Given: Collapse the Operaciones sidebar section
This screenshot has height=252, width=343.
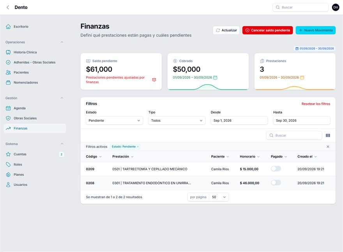Looking at the screenshot, I should click(62, 42).
